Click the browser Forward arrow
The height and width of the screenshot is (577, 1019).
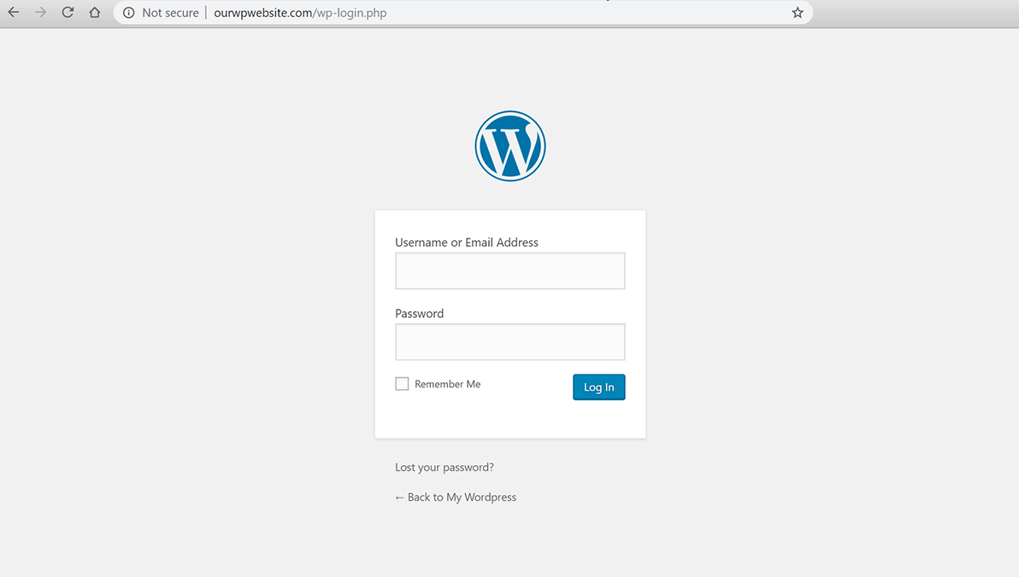[x=40, y=13]
